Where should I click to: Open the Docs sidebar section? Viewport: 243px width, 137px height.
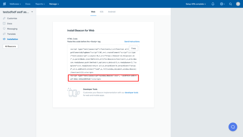[x=10, y=23]
